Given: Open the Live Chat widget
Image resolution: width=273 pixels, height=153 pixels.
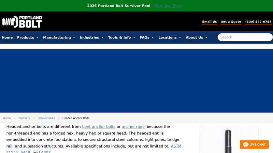Looking at the screenshot, I should [x=254, y=144].
